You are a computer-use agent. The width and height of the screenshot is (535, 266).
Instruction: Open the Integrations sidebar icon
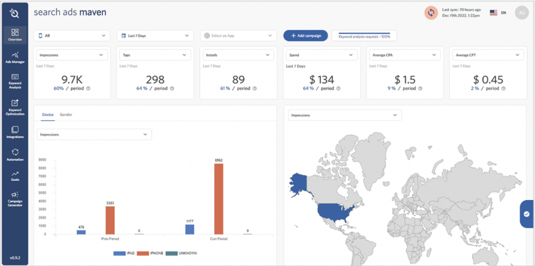pos(15,132)
